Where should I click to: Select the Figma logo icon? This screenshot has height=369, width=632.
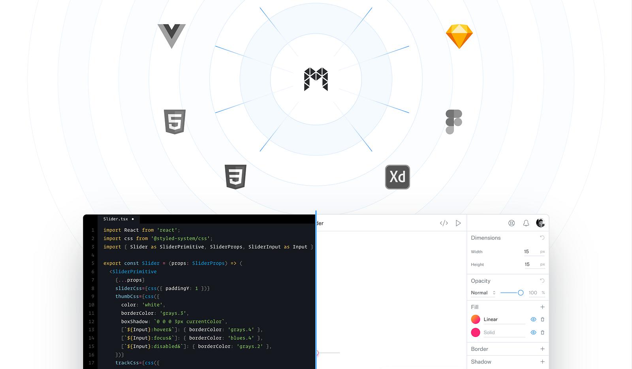tap(454, 122)
